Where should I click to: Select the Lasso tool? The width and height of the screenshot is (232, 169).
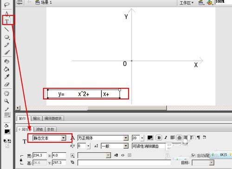[x=6, y=5]
